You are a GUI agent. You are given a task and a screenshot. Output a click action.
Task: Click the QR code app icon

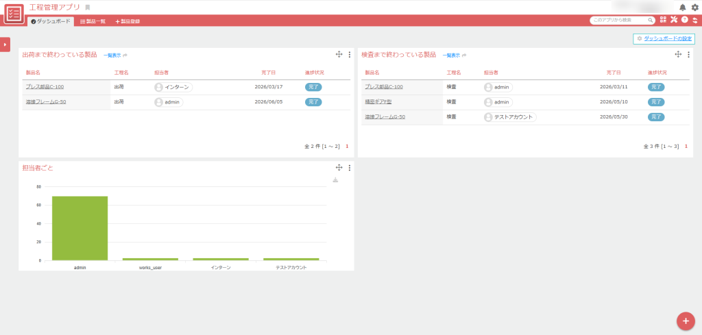click(663, 20)
